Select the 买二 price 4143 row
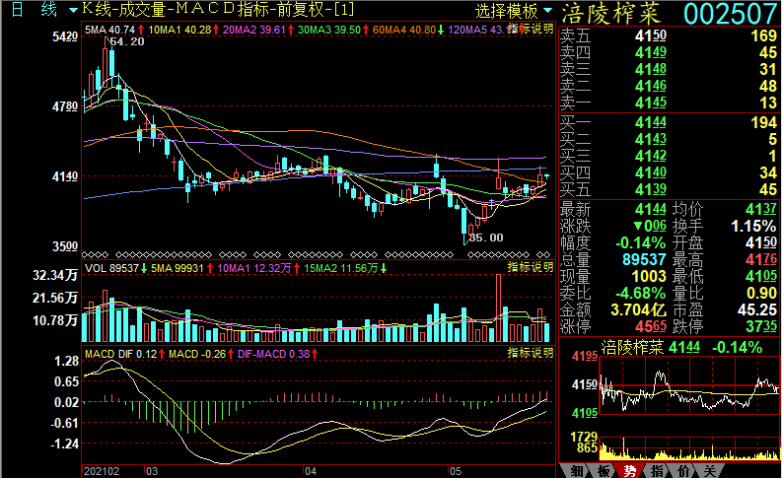 click(x=669, y=139)
